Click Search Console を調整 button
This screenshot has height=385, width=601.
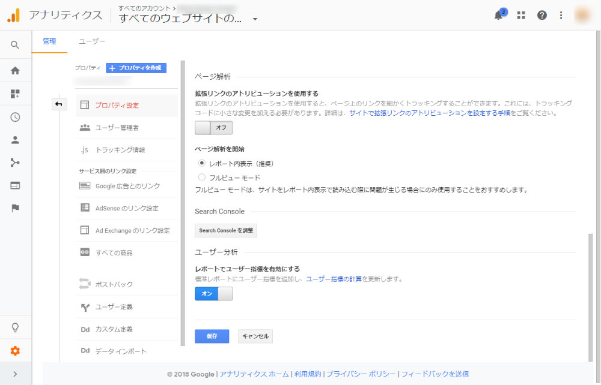[226, 230]
